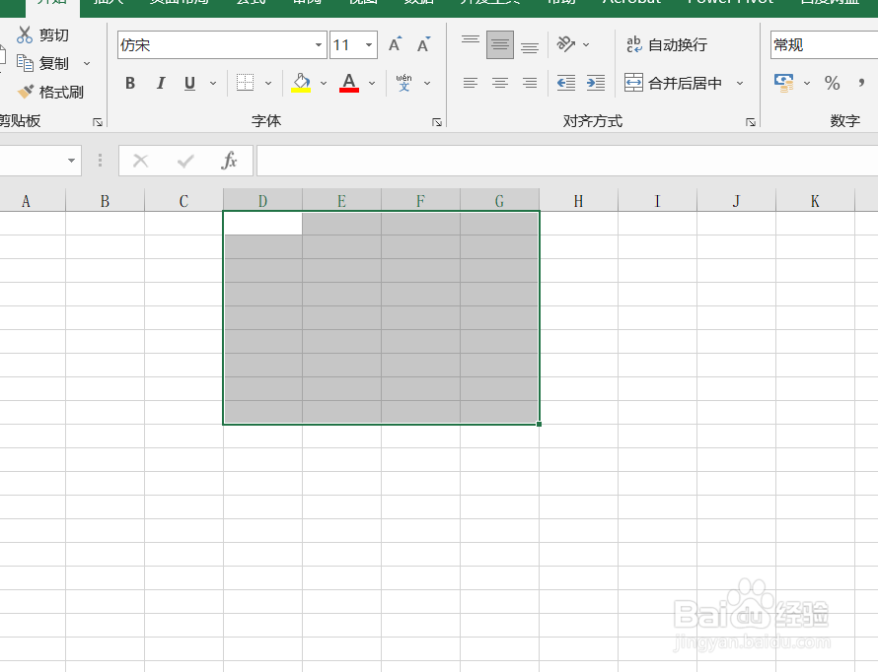Increase font size with larger A icon
878x672 pixels.
click(x=395, y=44)
